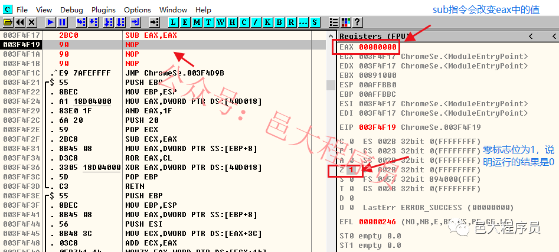Open the Window menu
Image resolution: width=559 pixels, height=252 pixels.
173,10
